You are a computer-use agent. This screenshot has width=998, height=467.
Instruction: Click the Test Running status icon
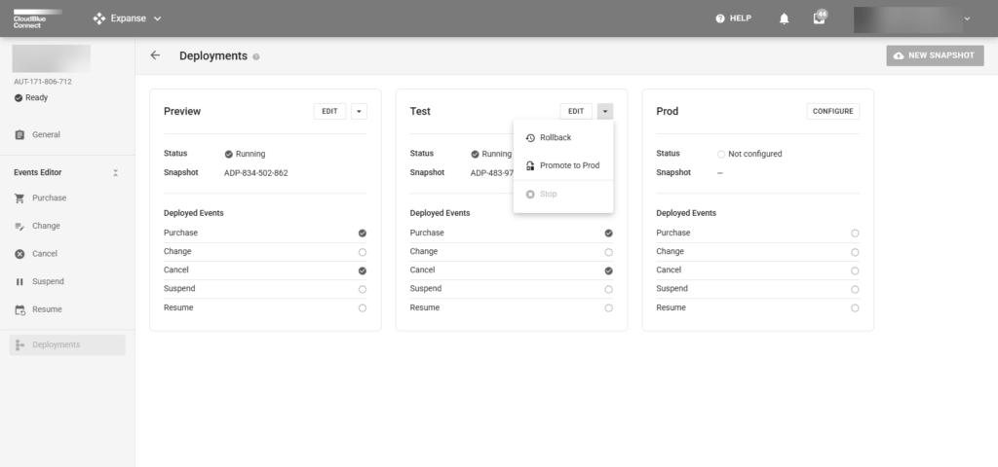(x=475, y=154)
